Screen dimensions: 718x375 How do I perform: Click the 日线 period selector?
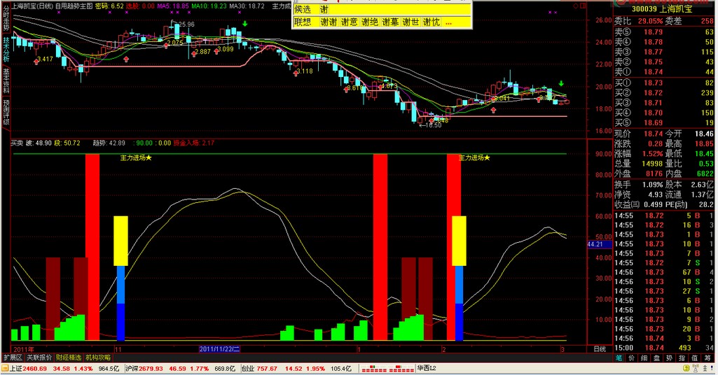point(600,349)
